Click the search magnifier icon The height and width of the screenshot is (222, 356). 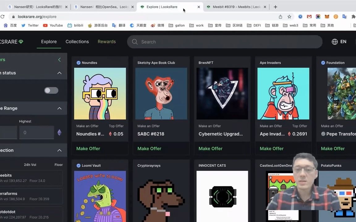[135, 42]
